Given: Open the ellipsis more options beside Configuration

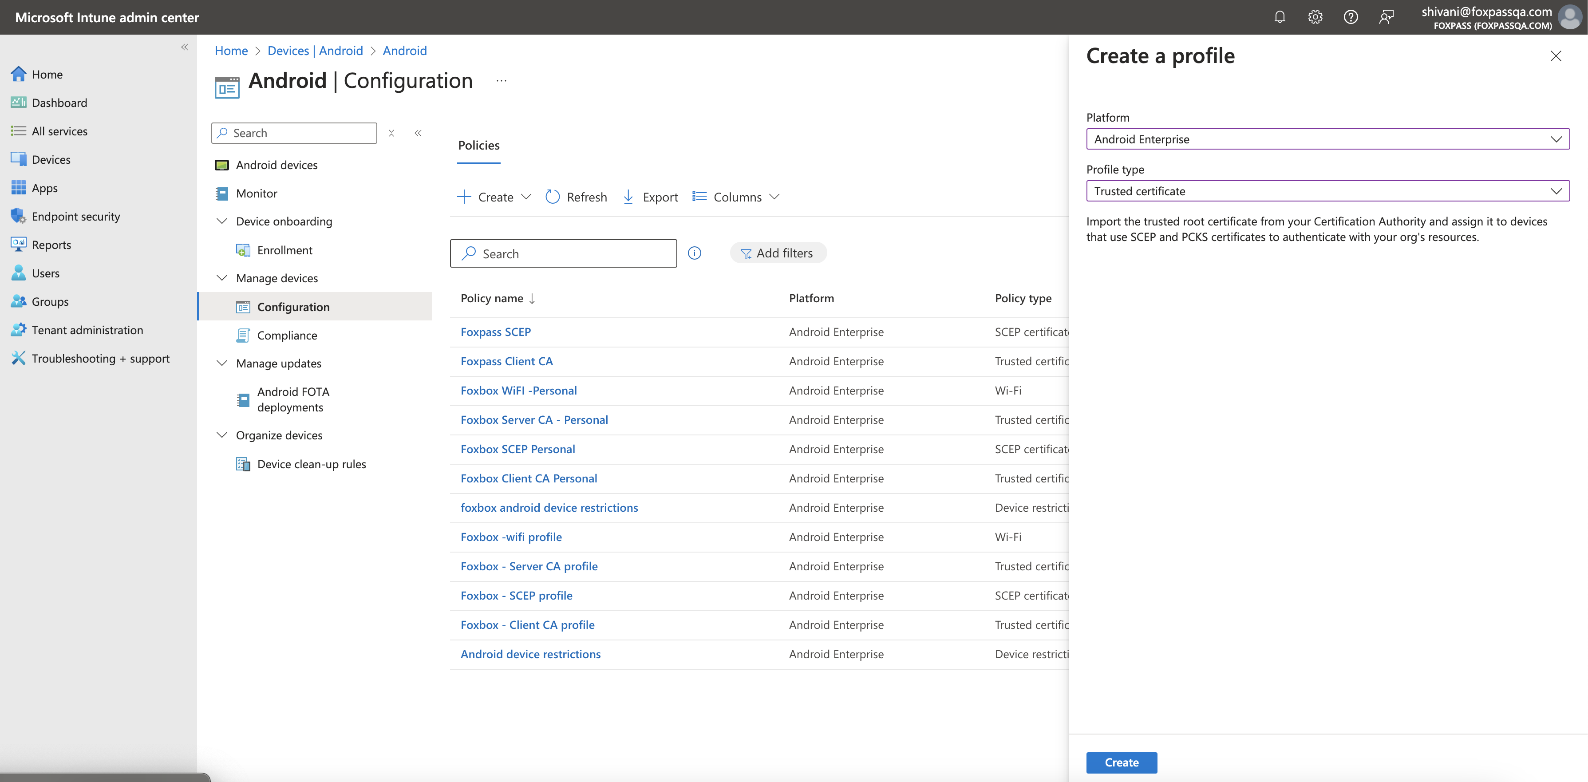Looking at the screenshot, I should click(x=501, y=81).
